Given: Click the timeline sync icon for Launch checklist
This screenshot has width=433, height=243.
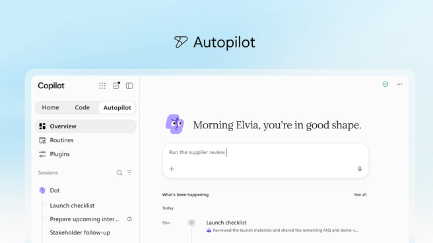Looking at the screenshot, I should (x=191, y=223).
